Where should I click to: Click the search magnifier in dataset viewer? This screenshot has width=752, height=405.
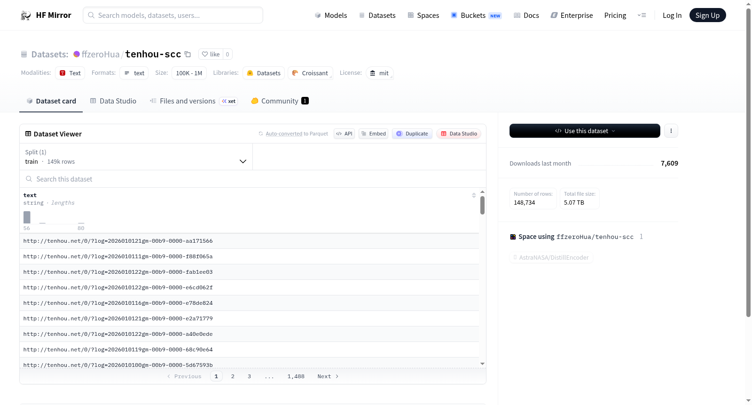(29, 179)
